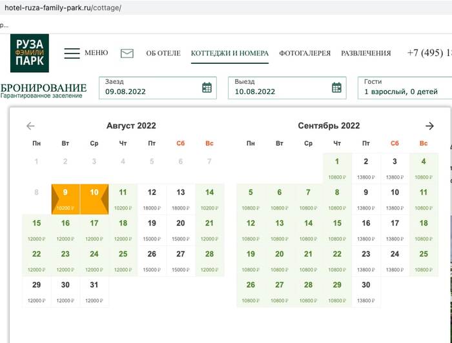Open the hamburger menu icon

72,54
